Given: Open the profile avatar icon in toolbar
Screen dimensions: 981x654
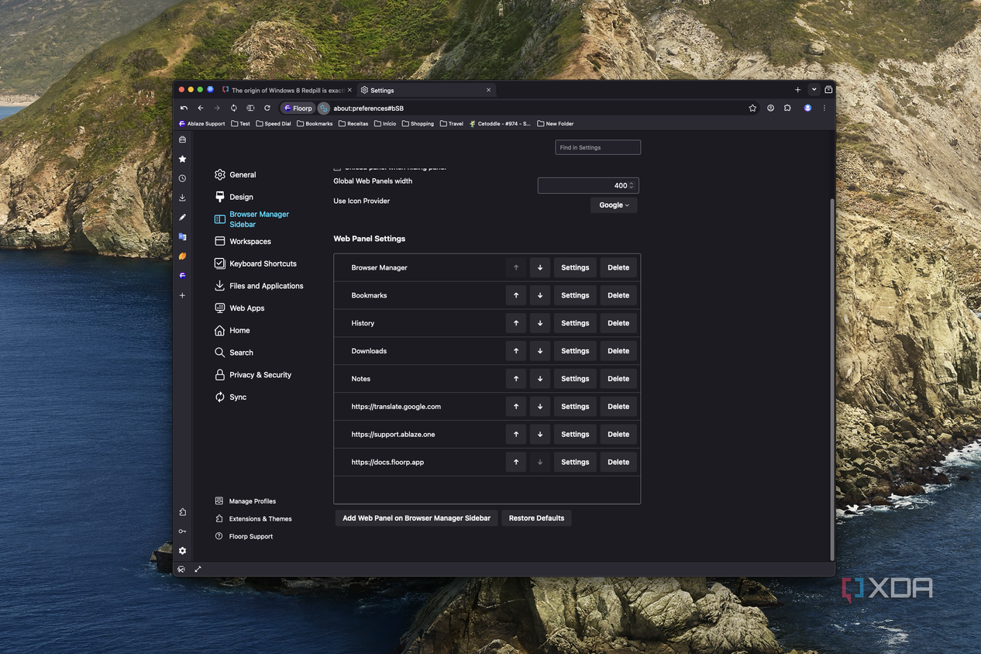Looking at the screenshot, I should tap(807, 108).
